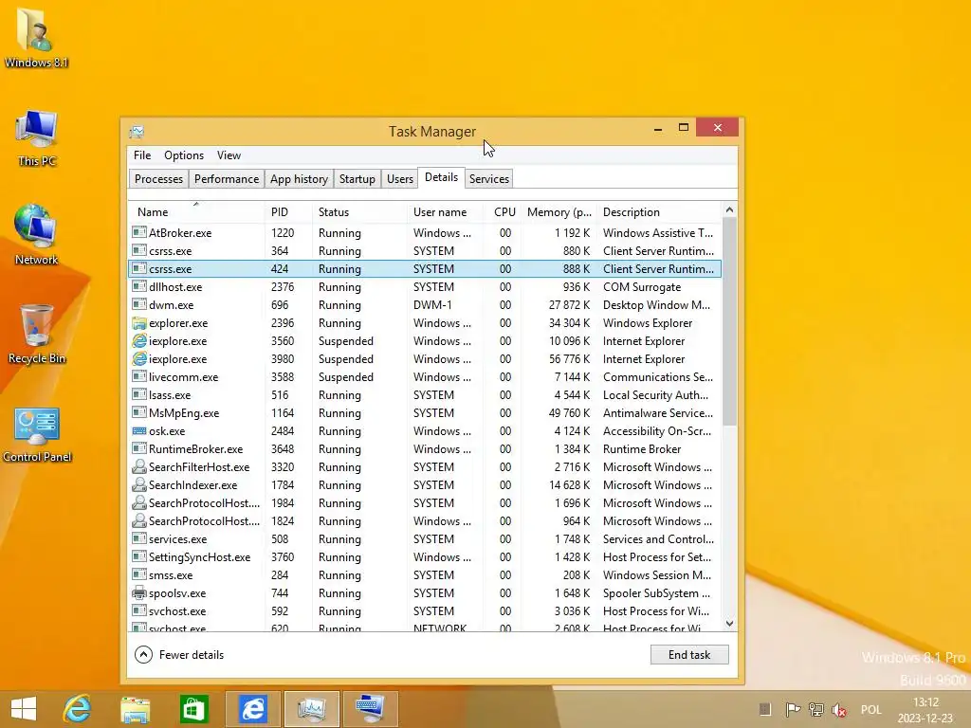This screenshot has width=971, height=728.
Task: Launch Internet Explorer from taskbar pinned icon
Action: click(77, 709)
